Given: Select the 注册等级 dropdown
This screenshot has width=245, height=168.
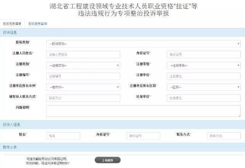Looking at the screenshot, I should pyautogui.click(x=203, y=66).
